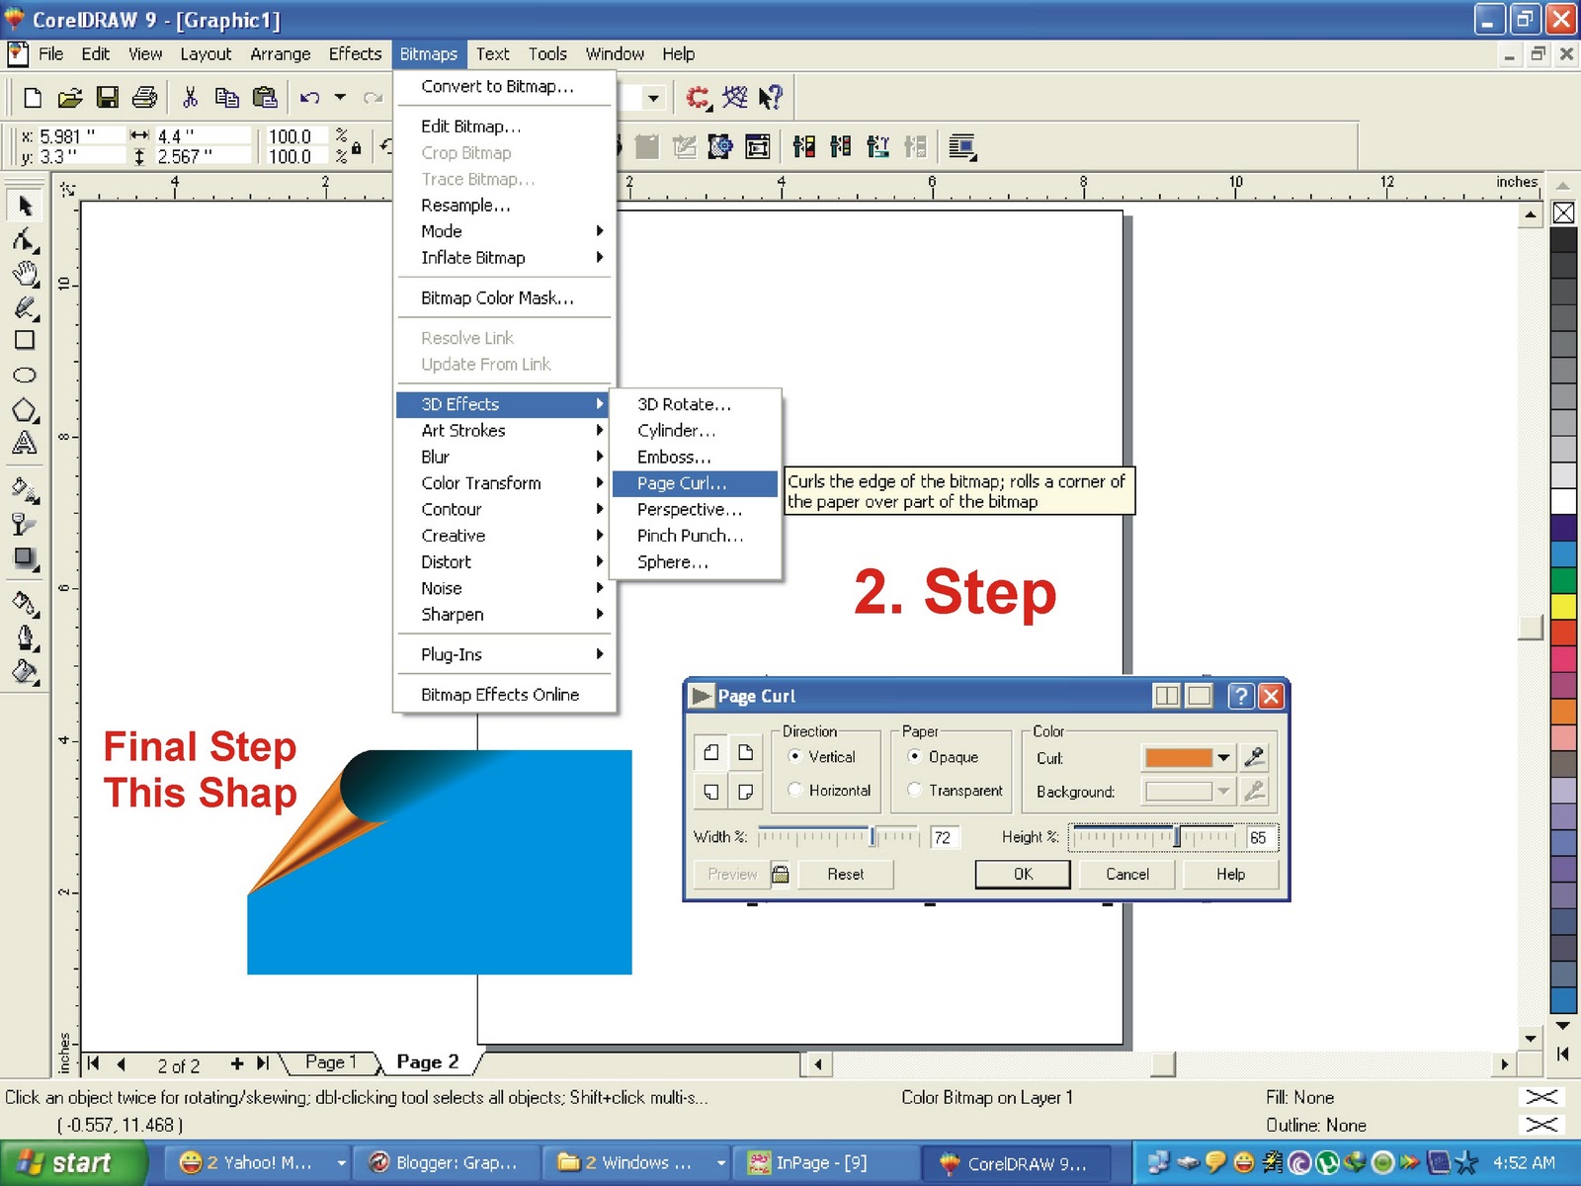Open the Effects menu
This screenshot has height=1186, width=1581.
(355, 53)
